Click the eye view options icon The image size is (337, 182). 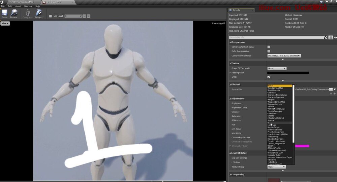[x=335, y=38]
